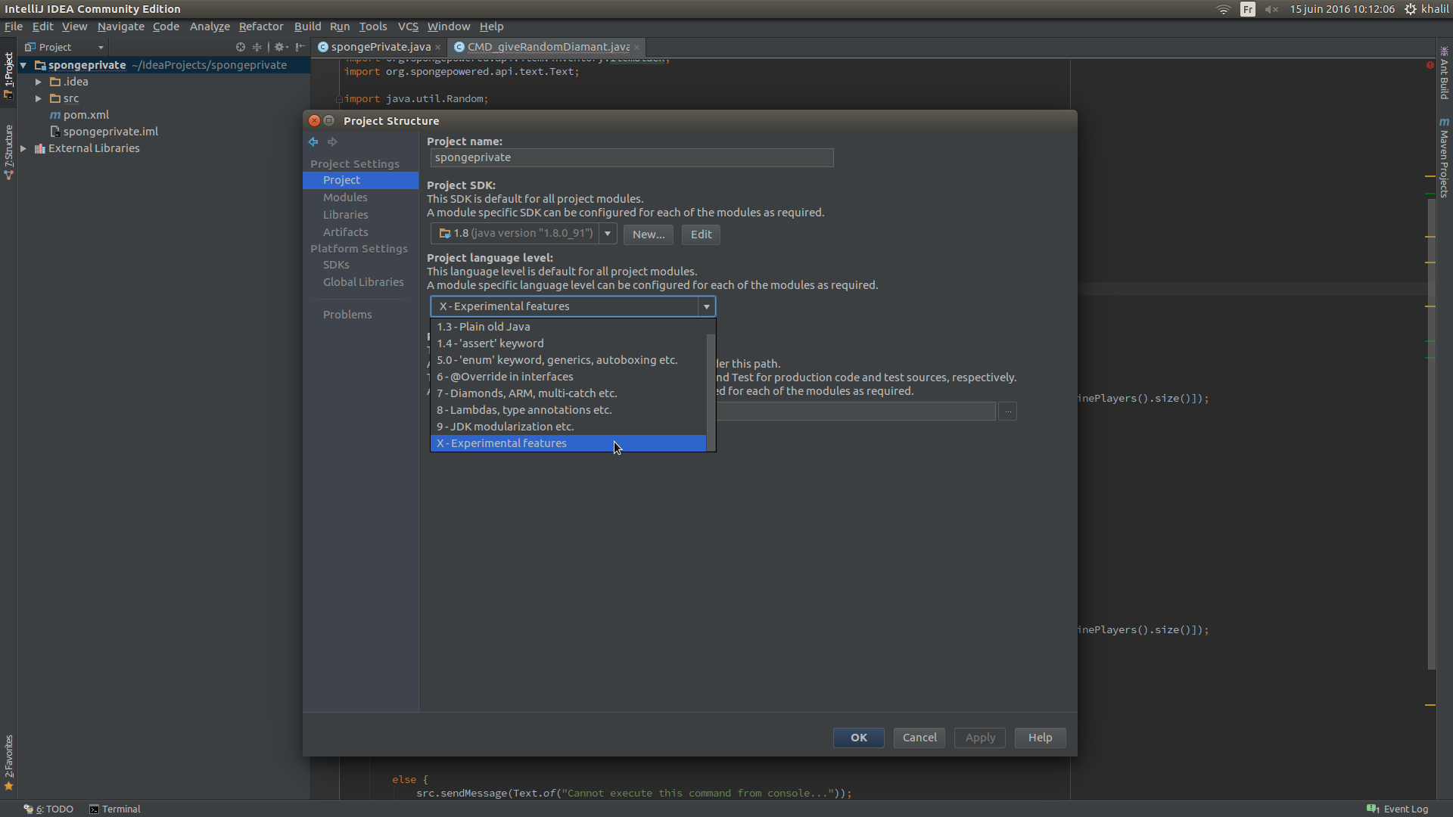Screen dimensions: 1453x817
Task: Open the VCS menu
Action: (x=408, y=26)
